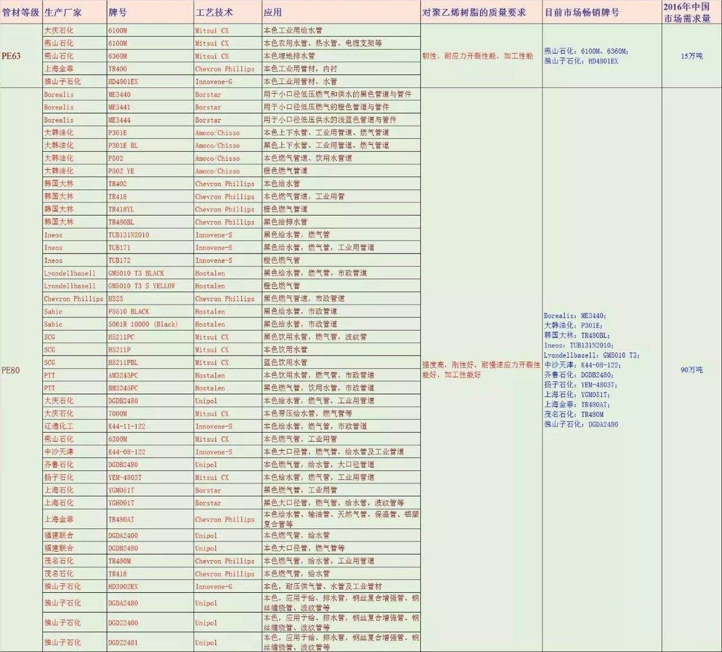Select the Innovene-G cell in HD3902EX row
The height and width of the screenshot is (652, 722).
click(x=228, y=587)
